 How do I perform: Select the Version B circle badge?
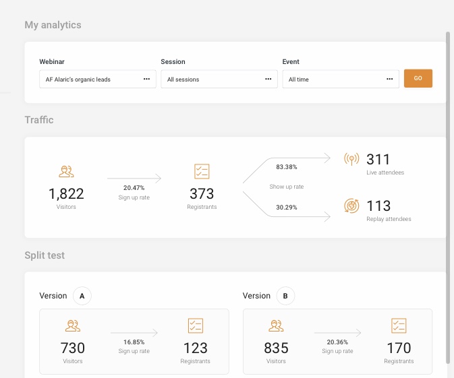coord(285,296)
